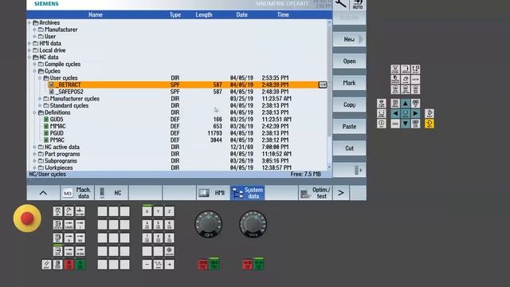Click the red spindle stop key

pos(203,264)
